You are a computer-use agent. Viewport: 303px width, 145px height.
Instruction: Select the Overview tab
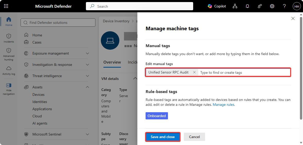point(112,62)
